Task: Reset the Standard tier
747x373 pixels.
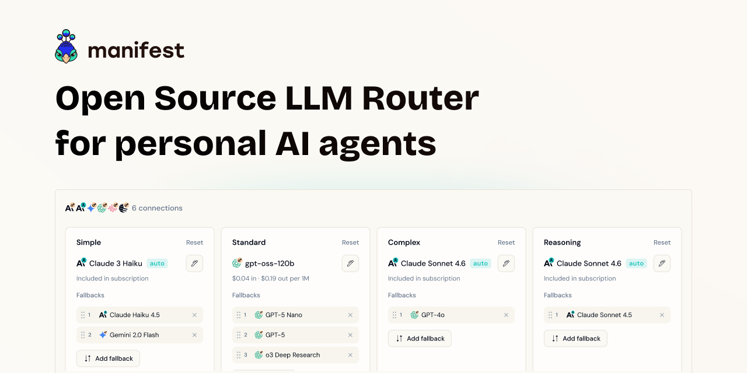Action: pyautogui.click(x=350, y=242)
